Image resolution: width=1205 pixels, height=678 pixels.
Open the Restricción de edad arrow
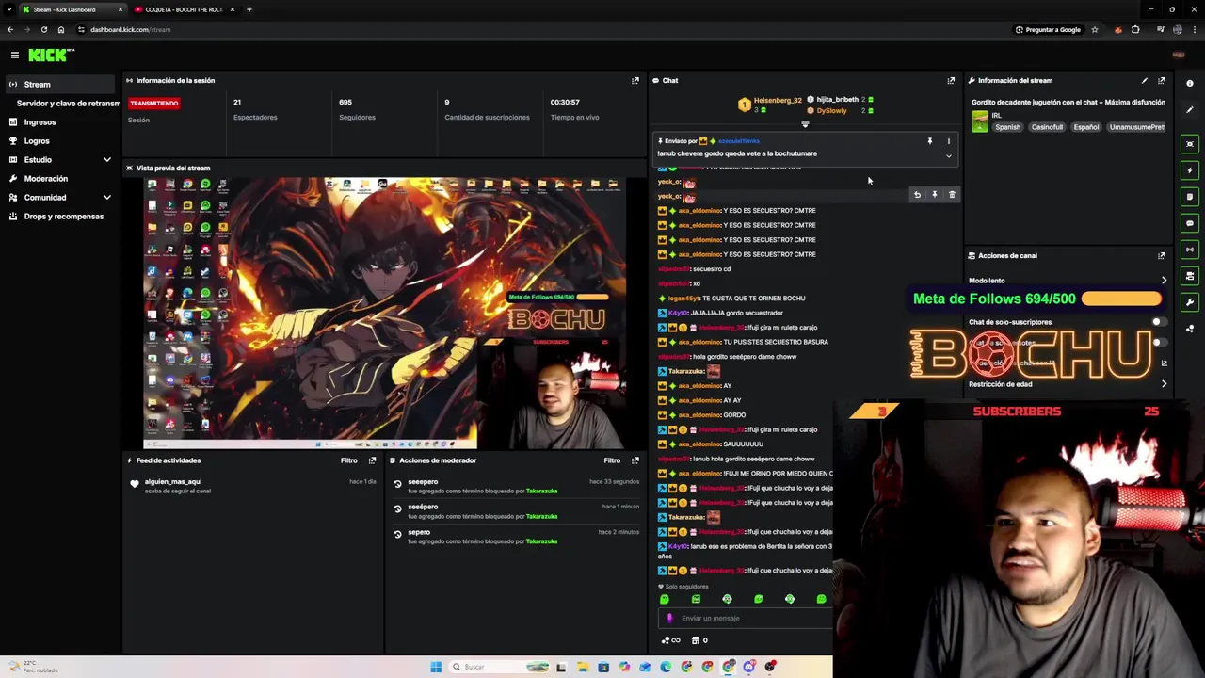click(x=1164, y=384)
